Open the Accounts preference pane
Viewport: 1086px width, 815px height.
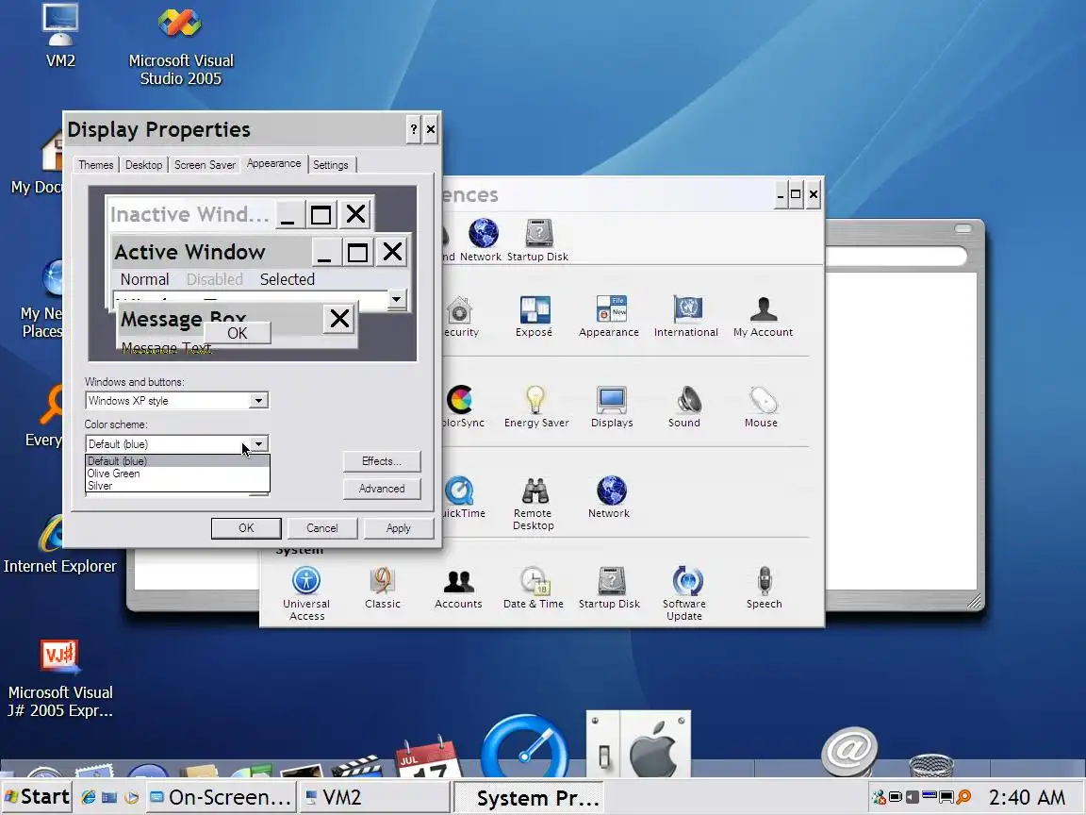pos(458,588)
